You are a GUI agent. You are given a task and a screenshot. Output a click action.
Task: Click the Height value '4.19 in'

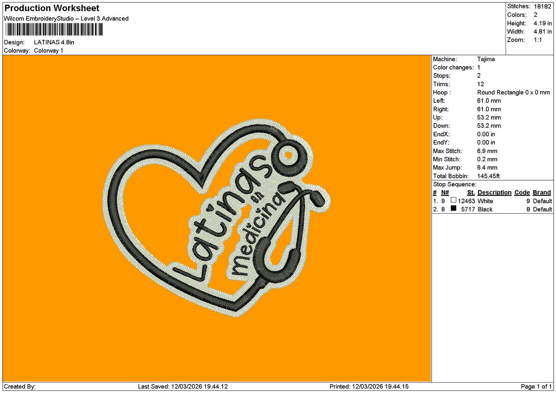click(543, 23)
